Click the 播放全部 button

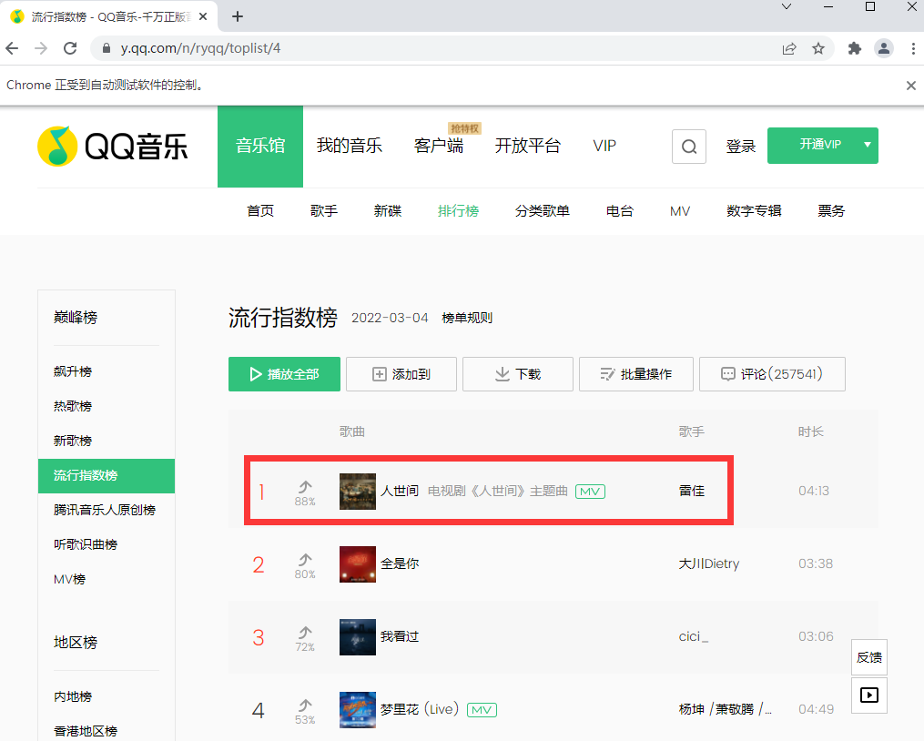point(284,374)
